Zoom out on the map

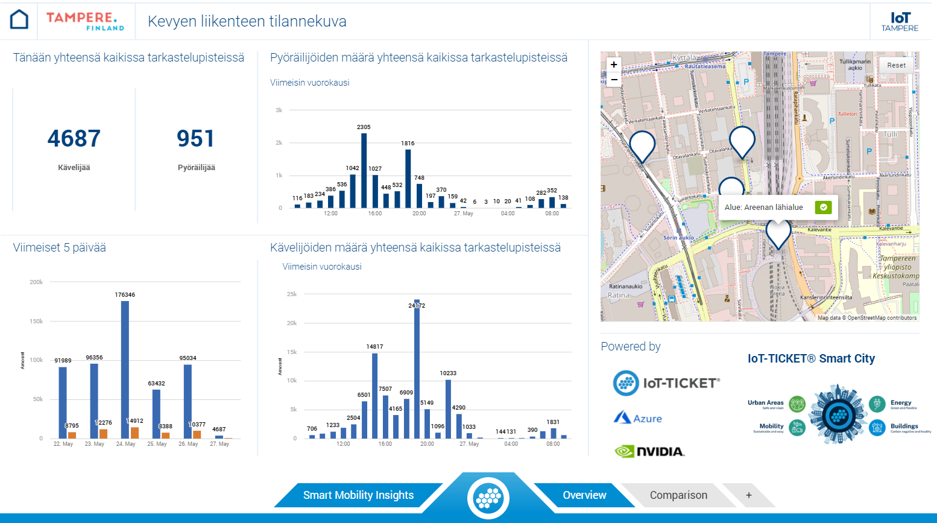(x=614, y=80)
